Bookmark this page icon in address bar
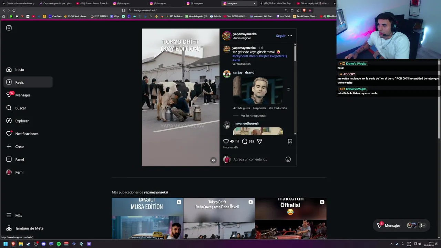The image size is (441, 248). (x=123, y=10)
